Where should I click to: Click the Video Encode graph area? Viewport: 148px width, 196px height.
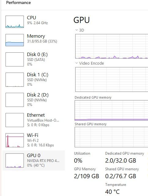112,80
